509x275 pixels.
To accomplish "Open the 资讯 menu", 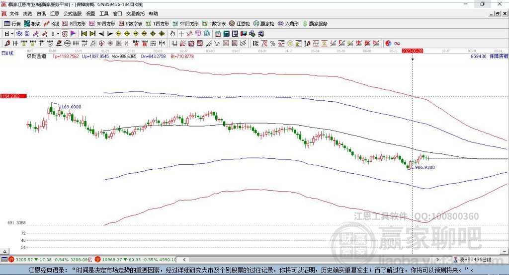I will 41,13.
